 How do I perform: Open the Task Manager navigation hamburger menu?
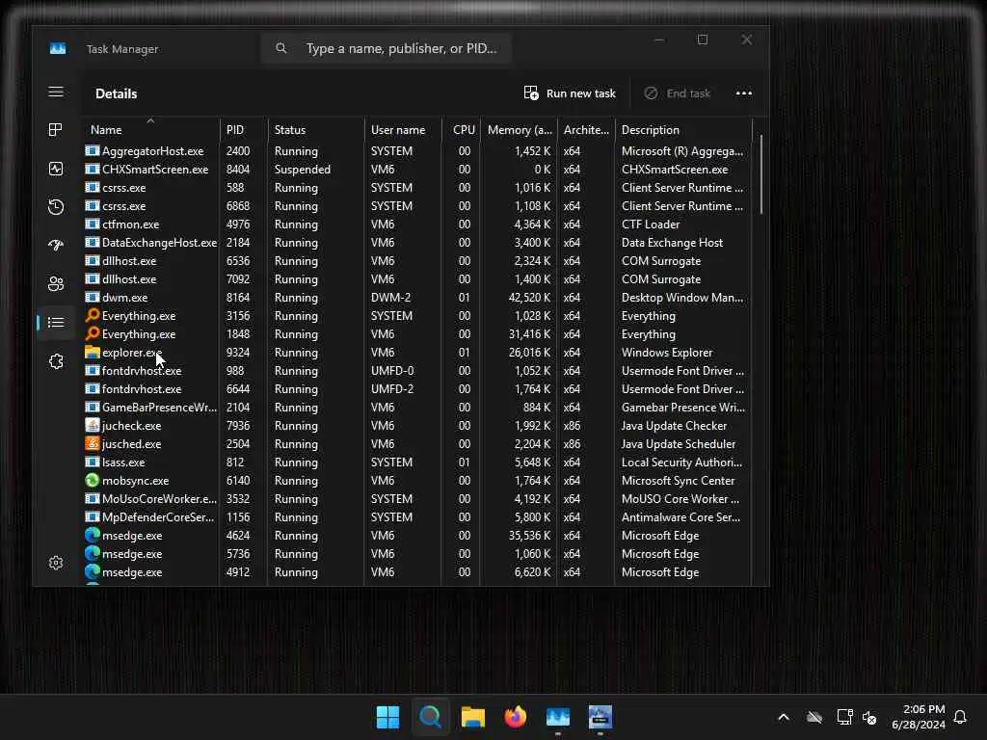pos(55,92)
